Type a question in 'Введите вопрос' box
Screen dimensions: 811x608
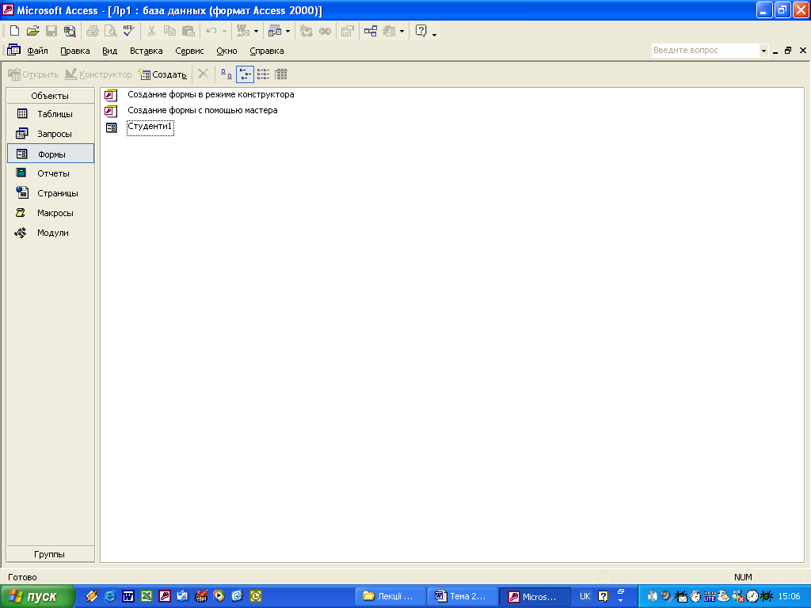705,50
